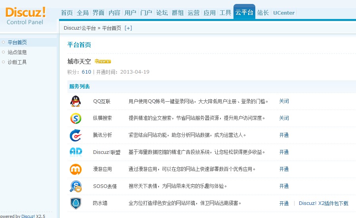Image resolution: width=356 pixels, height=218 pixels.
Task: Click the [+] link in the breadcrumb
Action: point(128,28)
